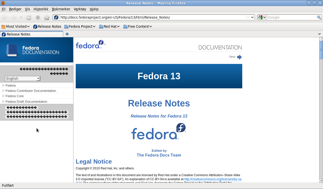The image size is (323, 189).
Task: Open the URL history dropdown
Action: 252,17
